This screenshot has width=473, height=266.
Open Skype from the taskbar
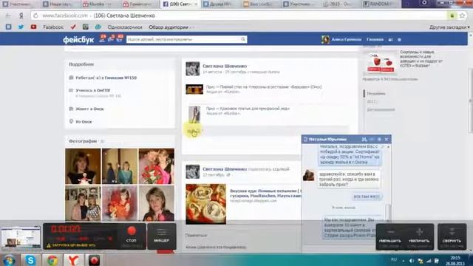(x=30, y=260)
